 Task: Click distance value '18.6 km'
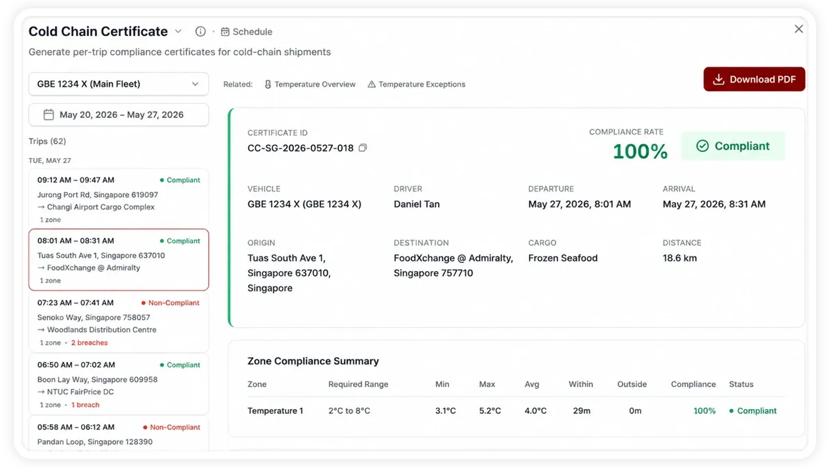(x=680, y=258)
